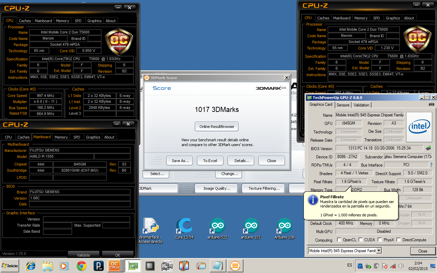
Task: Click the Bus Interface question mark icon
Action: [x=431, y=165]
